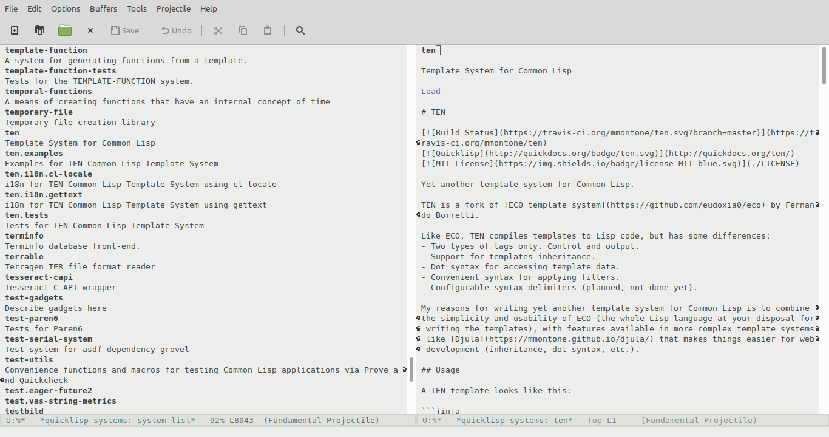Viewport: 829px width, 437px height.
Task: Select the test-paren6 entry
Action: 32,319
